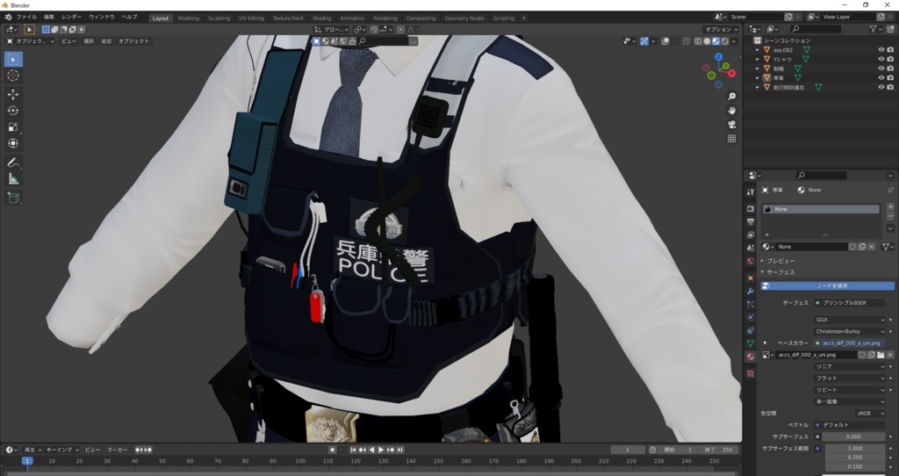Select the Transform tool
The image size is (899, 476).
(13, 143)
